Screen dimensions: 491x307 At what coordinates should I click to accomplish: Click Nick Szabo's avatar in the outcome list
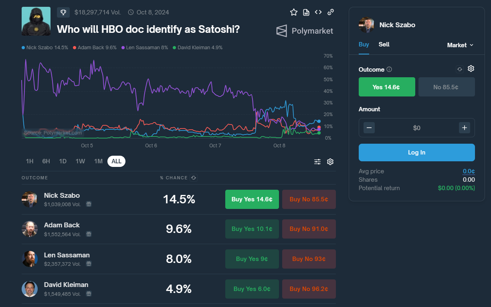click(30, 199)
